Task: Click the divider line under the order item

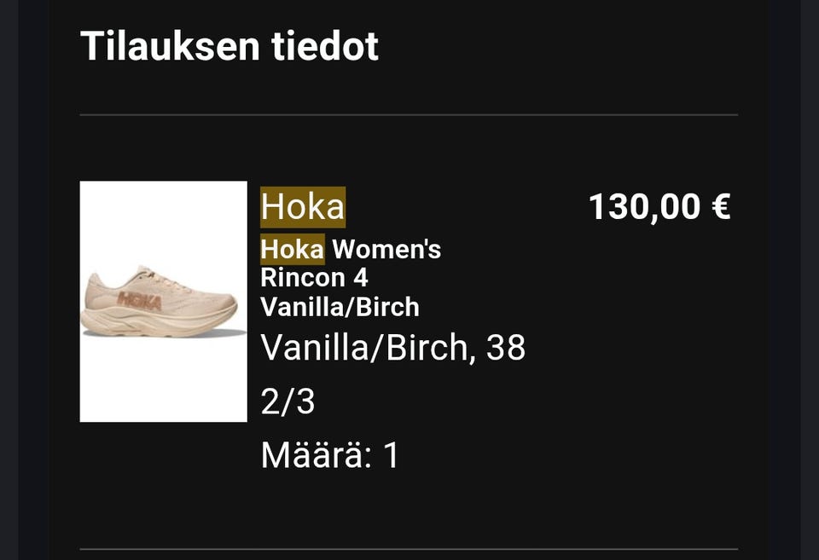Action: [409, 549]
